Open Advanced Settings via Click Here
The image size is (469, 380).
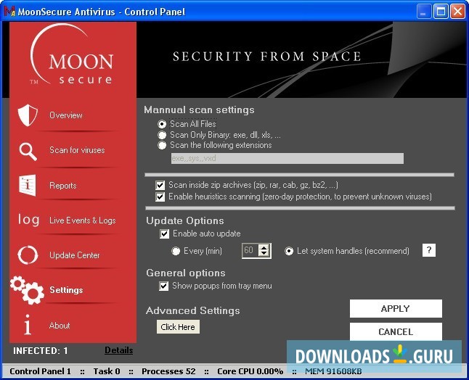178,327
